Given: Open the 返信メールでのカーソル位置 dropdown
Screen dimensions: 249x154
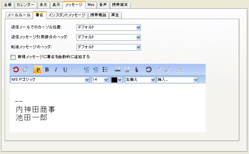Looking at the screenshot, I should 109,27.
